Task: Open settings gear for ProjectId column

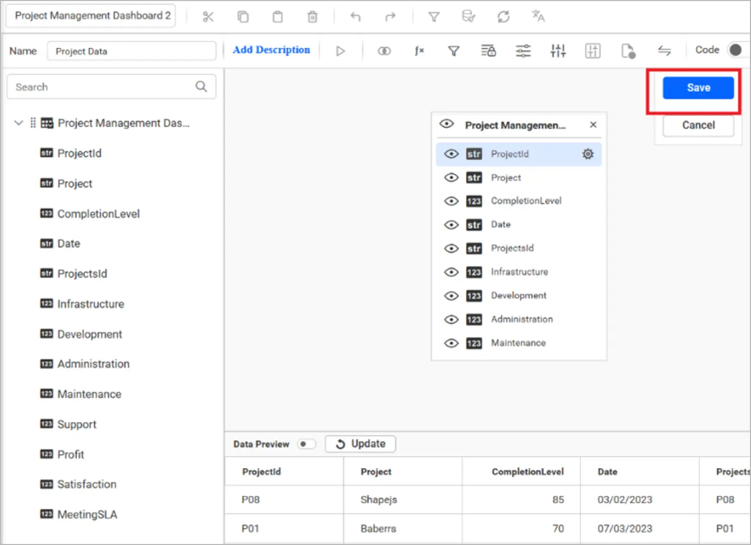Action: click(x=588, y=154)
